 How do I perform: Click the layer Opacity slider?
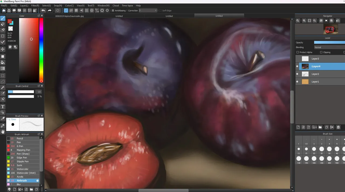tap(329, 42)
